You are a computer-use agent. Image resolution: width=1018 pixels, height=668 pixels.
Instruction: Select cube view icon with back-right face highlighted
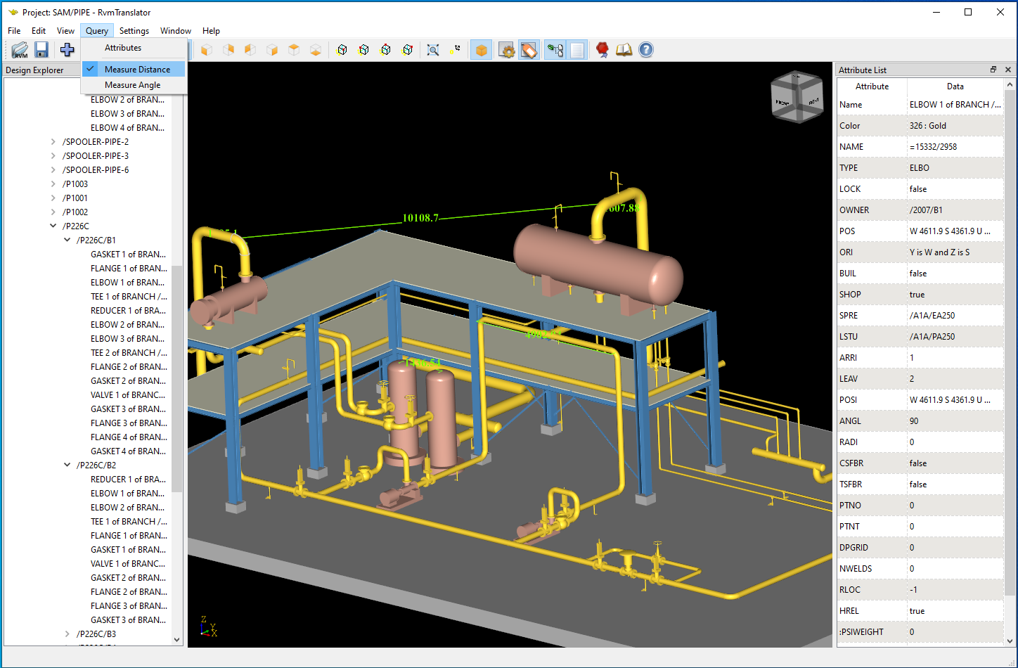[x=228, y=50]
